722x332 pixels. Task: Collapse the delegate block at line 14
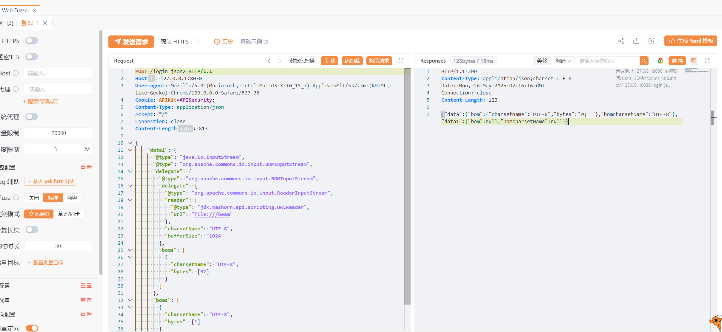pos(130,171)
